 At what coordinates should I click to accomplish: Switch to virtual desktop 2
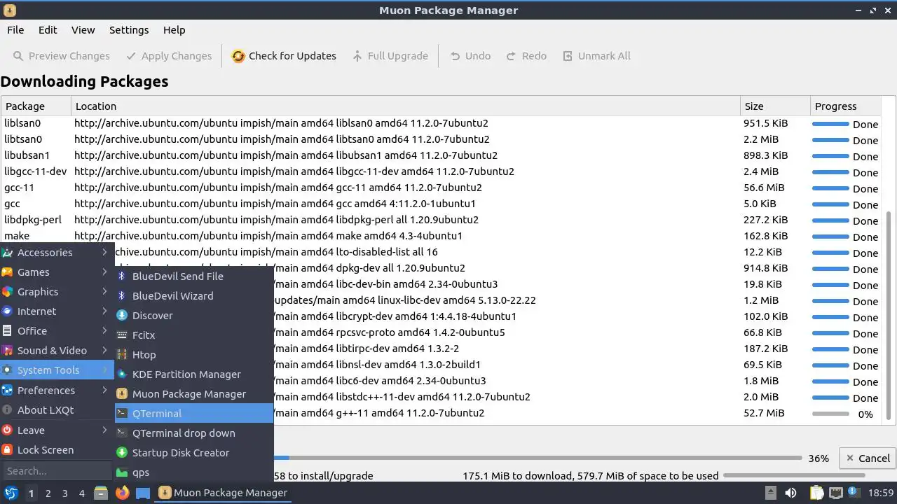(x=48, y=493)
